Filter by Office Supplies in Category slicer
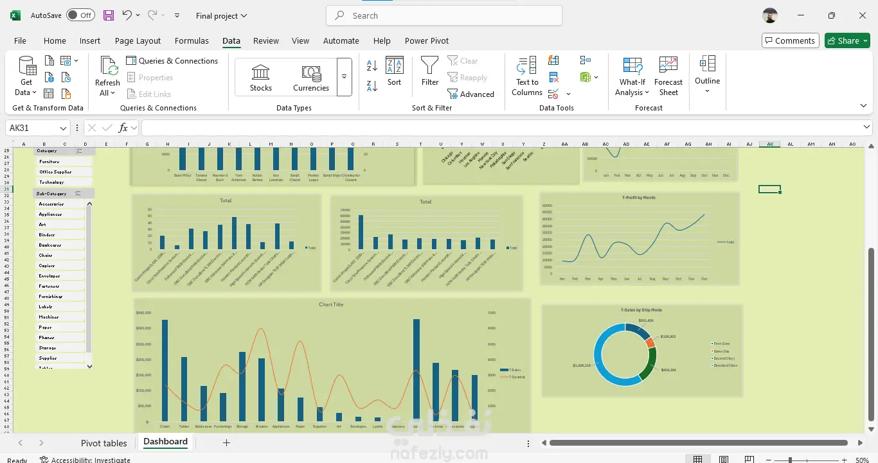 point(63,172)
